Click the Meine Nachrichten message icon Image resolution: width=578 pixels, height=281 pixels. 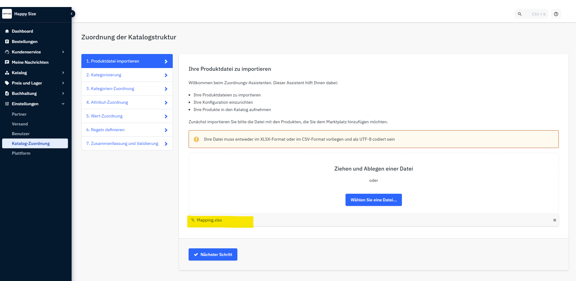click(x=7, y=62)
